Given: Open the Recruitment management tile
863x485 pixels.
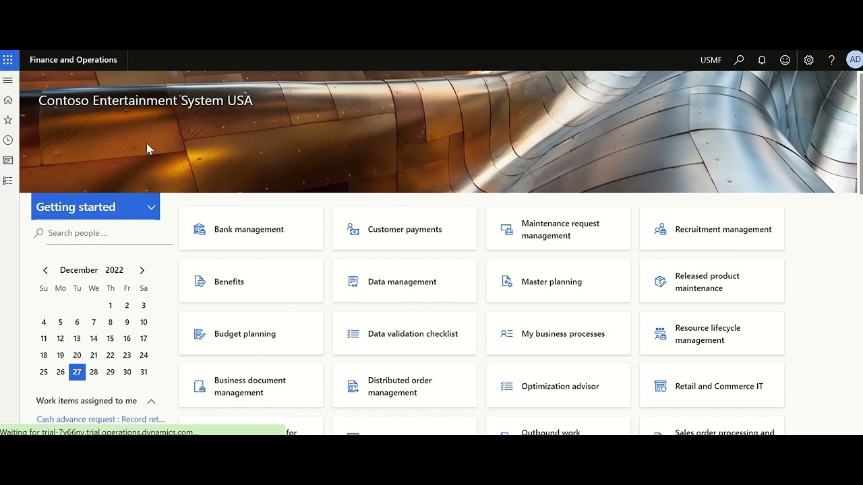Looking at the screenshot, I should click(712, 229).
